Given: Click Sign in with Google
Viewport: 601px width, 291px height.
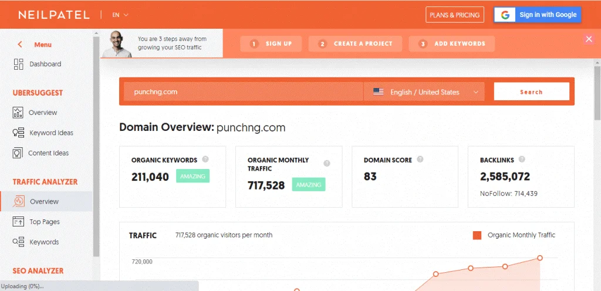Looking at the screenshot, I should click(537, 15).
